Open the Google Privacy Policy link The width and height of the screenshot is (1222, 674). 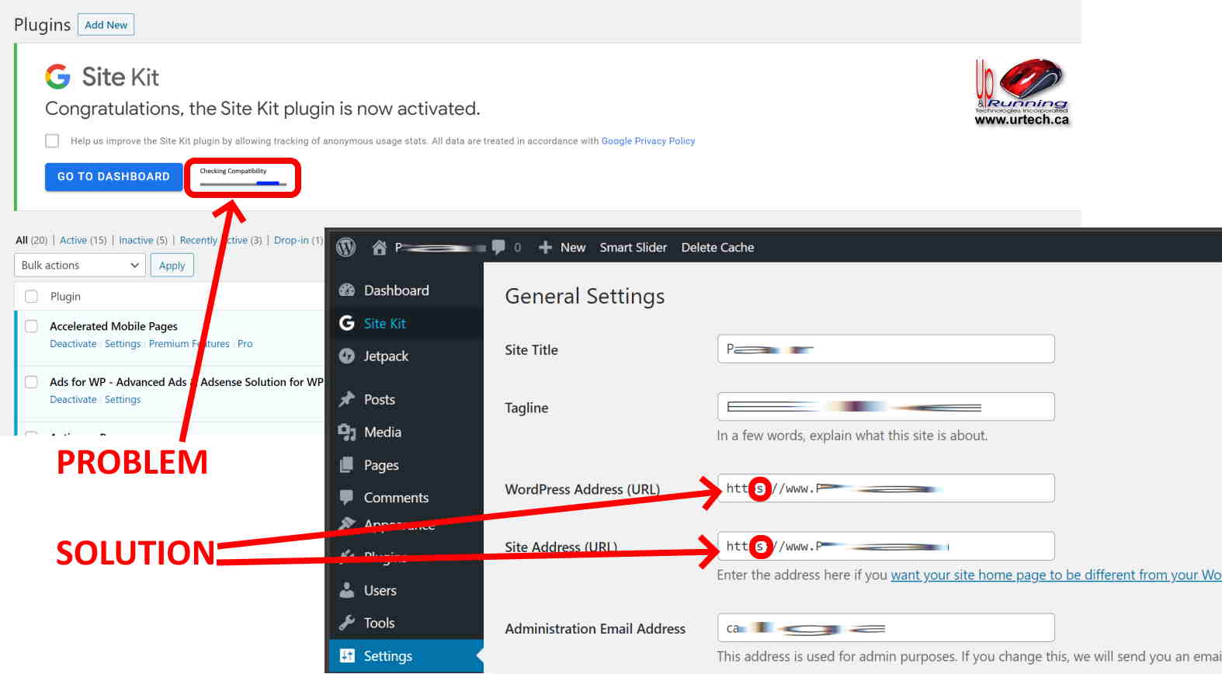(x=647, y=141)
